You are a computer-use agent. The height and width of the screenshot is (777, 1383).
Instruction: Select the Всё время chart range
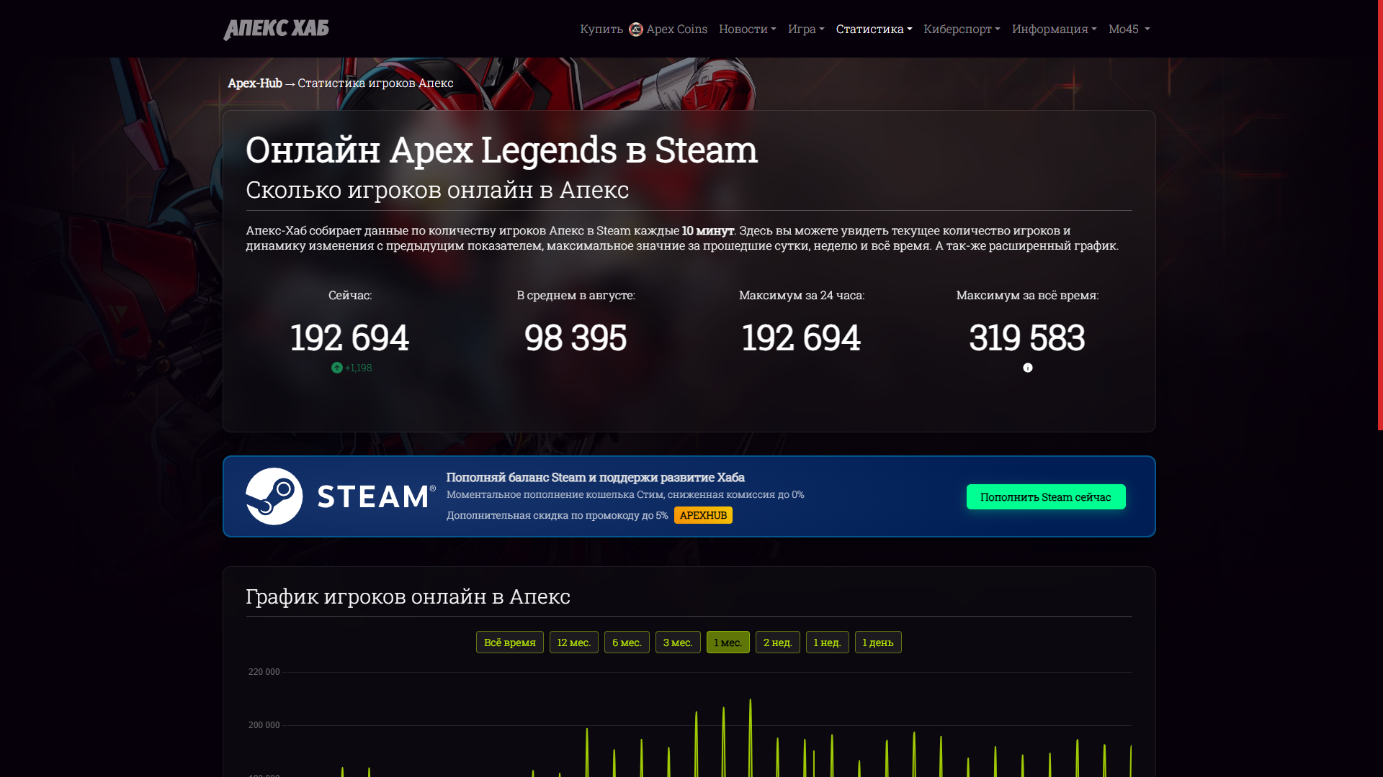[509, 642]
